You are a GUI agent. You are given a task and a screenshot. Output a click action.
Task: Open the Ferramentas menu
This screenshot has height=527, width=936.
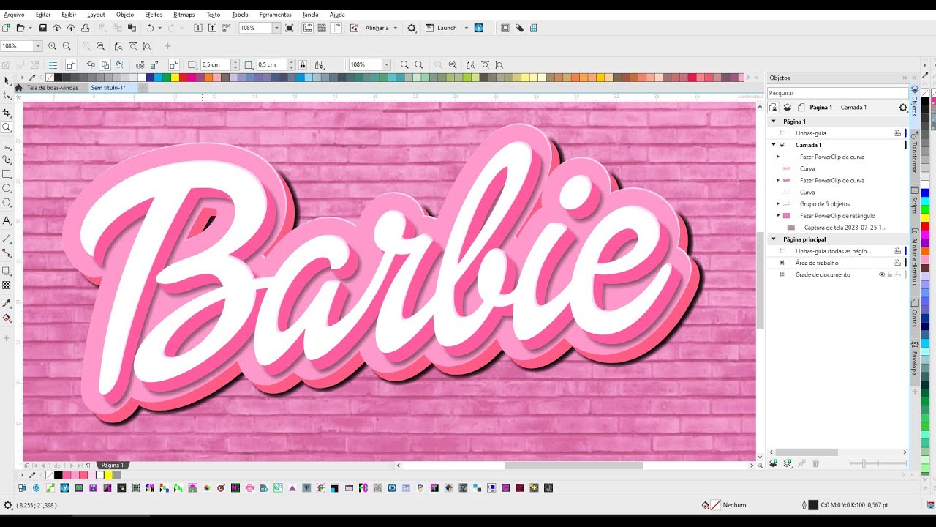coord(275,15)
